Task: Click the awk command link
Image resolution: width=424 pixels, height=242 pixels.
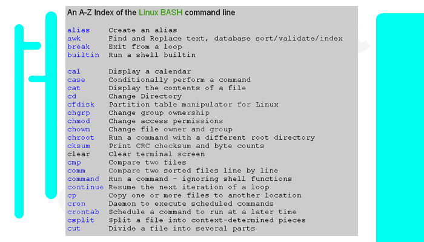Action: coord(73,38)
